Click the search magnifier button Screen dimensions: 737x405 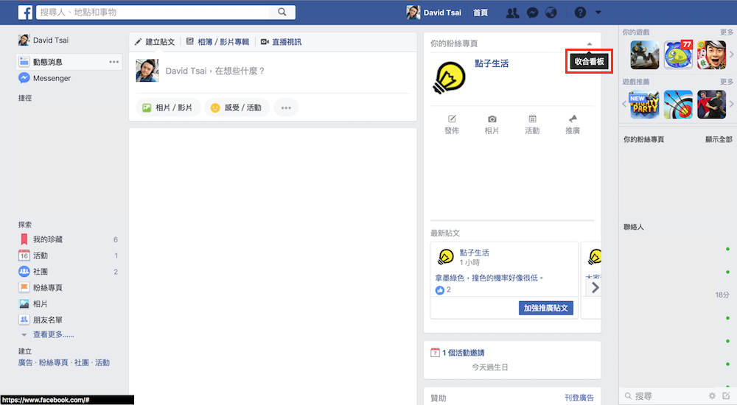click(x=282, y=13)
